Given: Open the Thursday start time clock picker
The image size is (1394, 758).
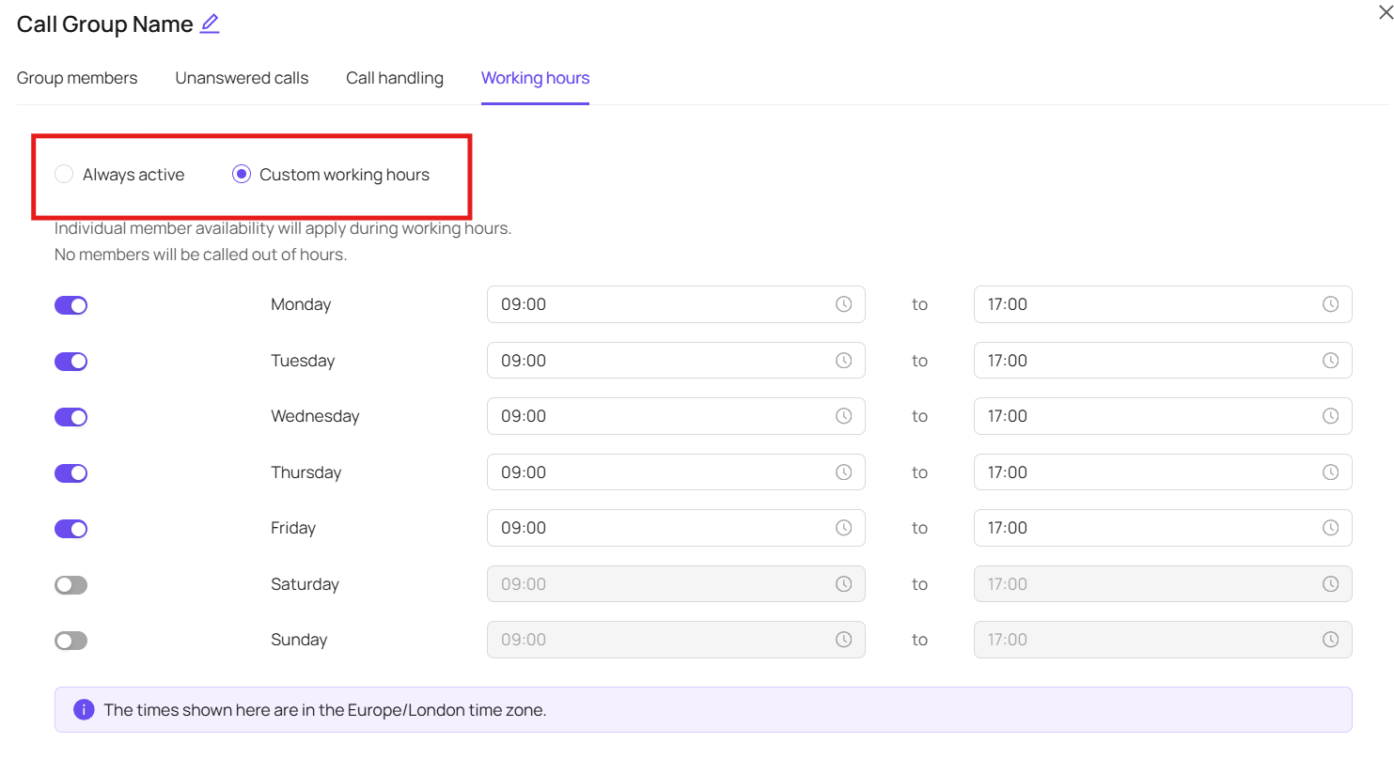Looking at the screenshot, I should pyautogui.click(x=844, y=472).
